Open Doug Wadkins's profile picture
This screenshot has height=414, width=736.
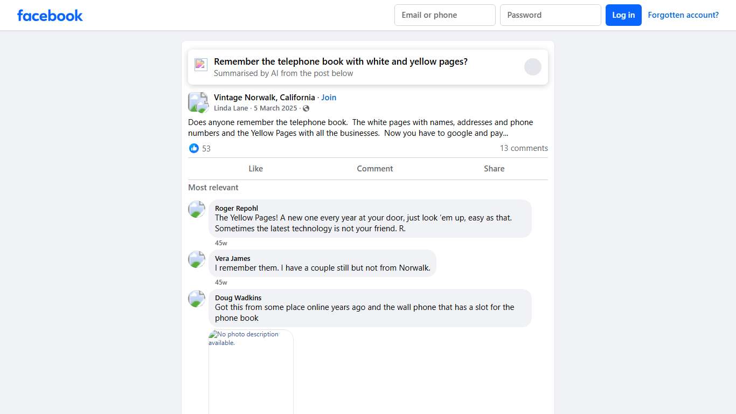197,299
